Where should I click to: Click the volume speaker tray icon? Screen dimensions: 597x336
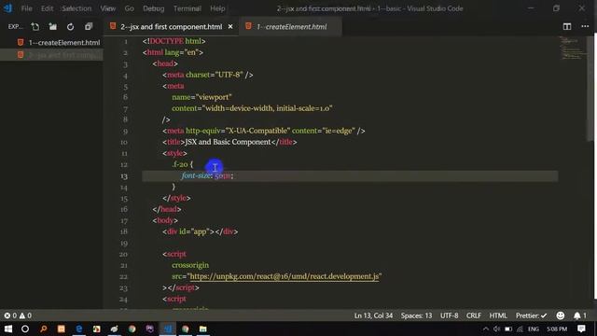pyautogui.click(x=496, y=329)
